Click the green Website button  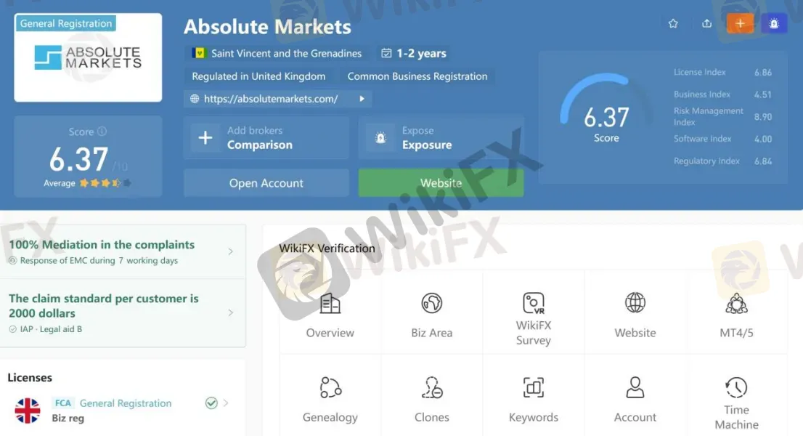pos(441,183)
